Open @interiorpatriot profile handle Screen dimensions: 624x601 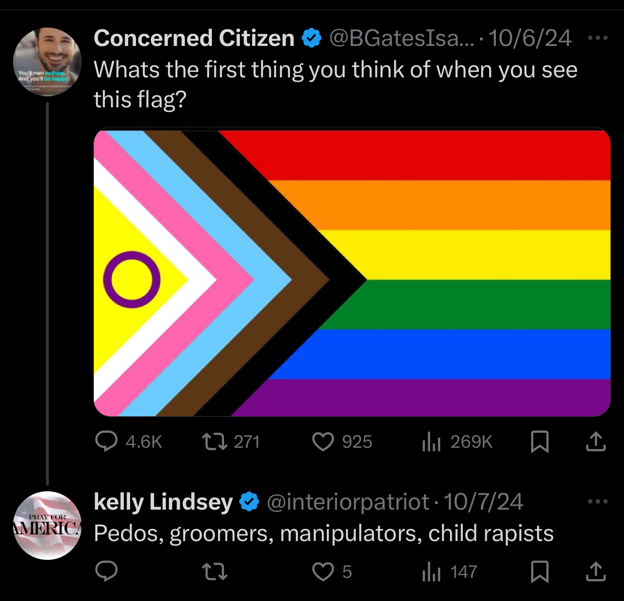[347, 502]
